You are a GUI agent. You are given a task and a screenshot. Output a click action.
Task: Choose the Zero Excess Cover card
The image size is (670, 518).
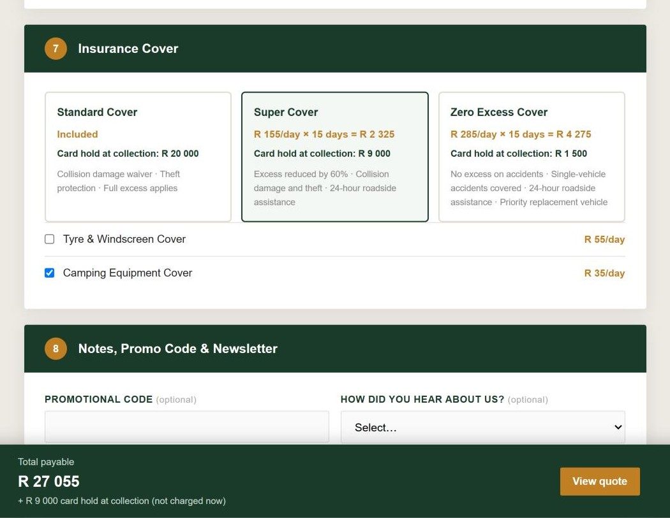pos(532,157)
